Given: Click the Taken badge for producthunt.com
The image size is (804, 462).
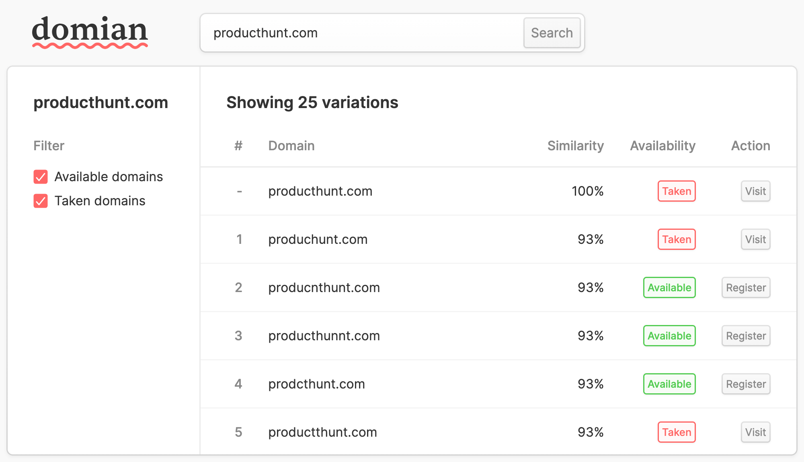Looking at the screenshot, I should tap(677, 191).
